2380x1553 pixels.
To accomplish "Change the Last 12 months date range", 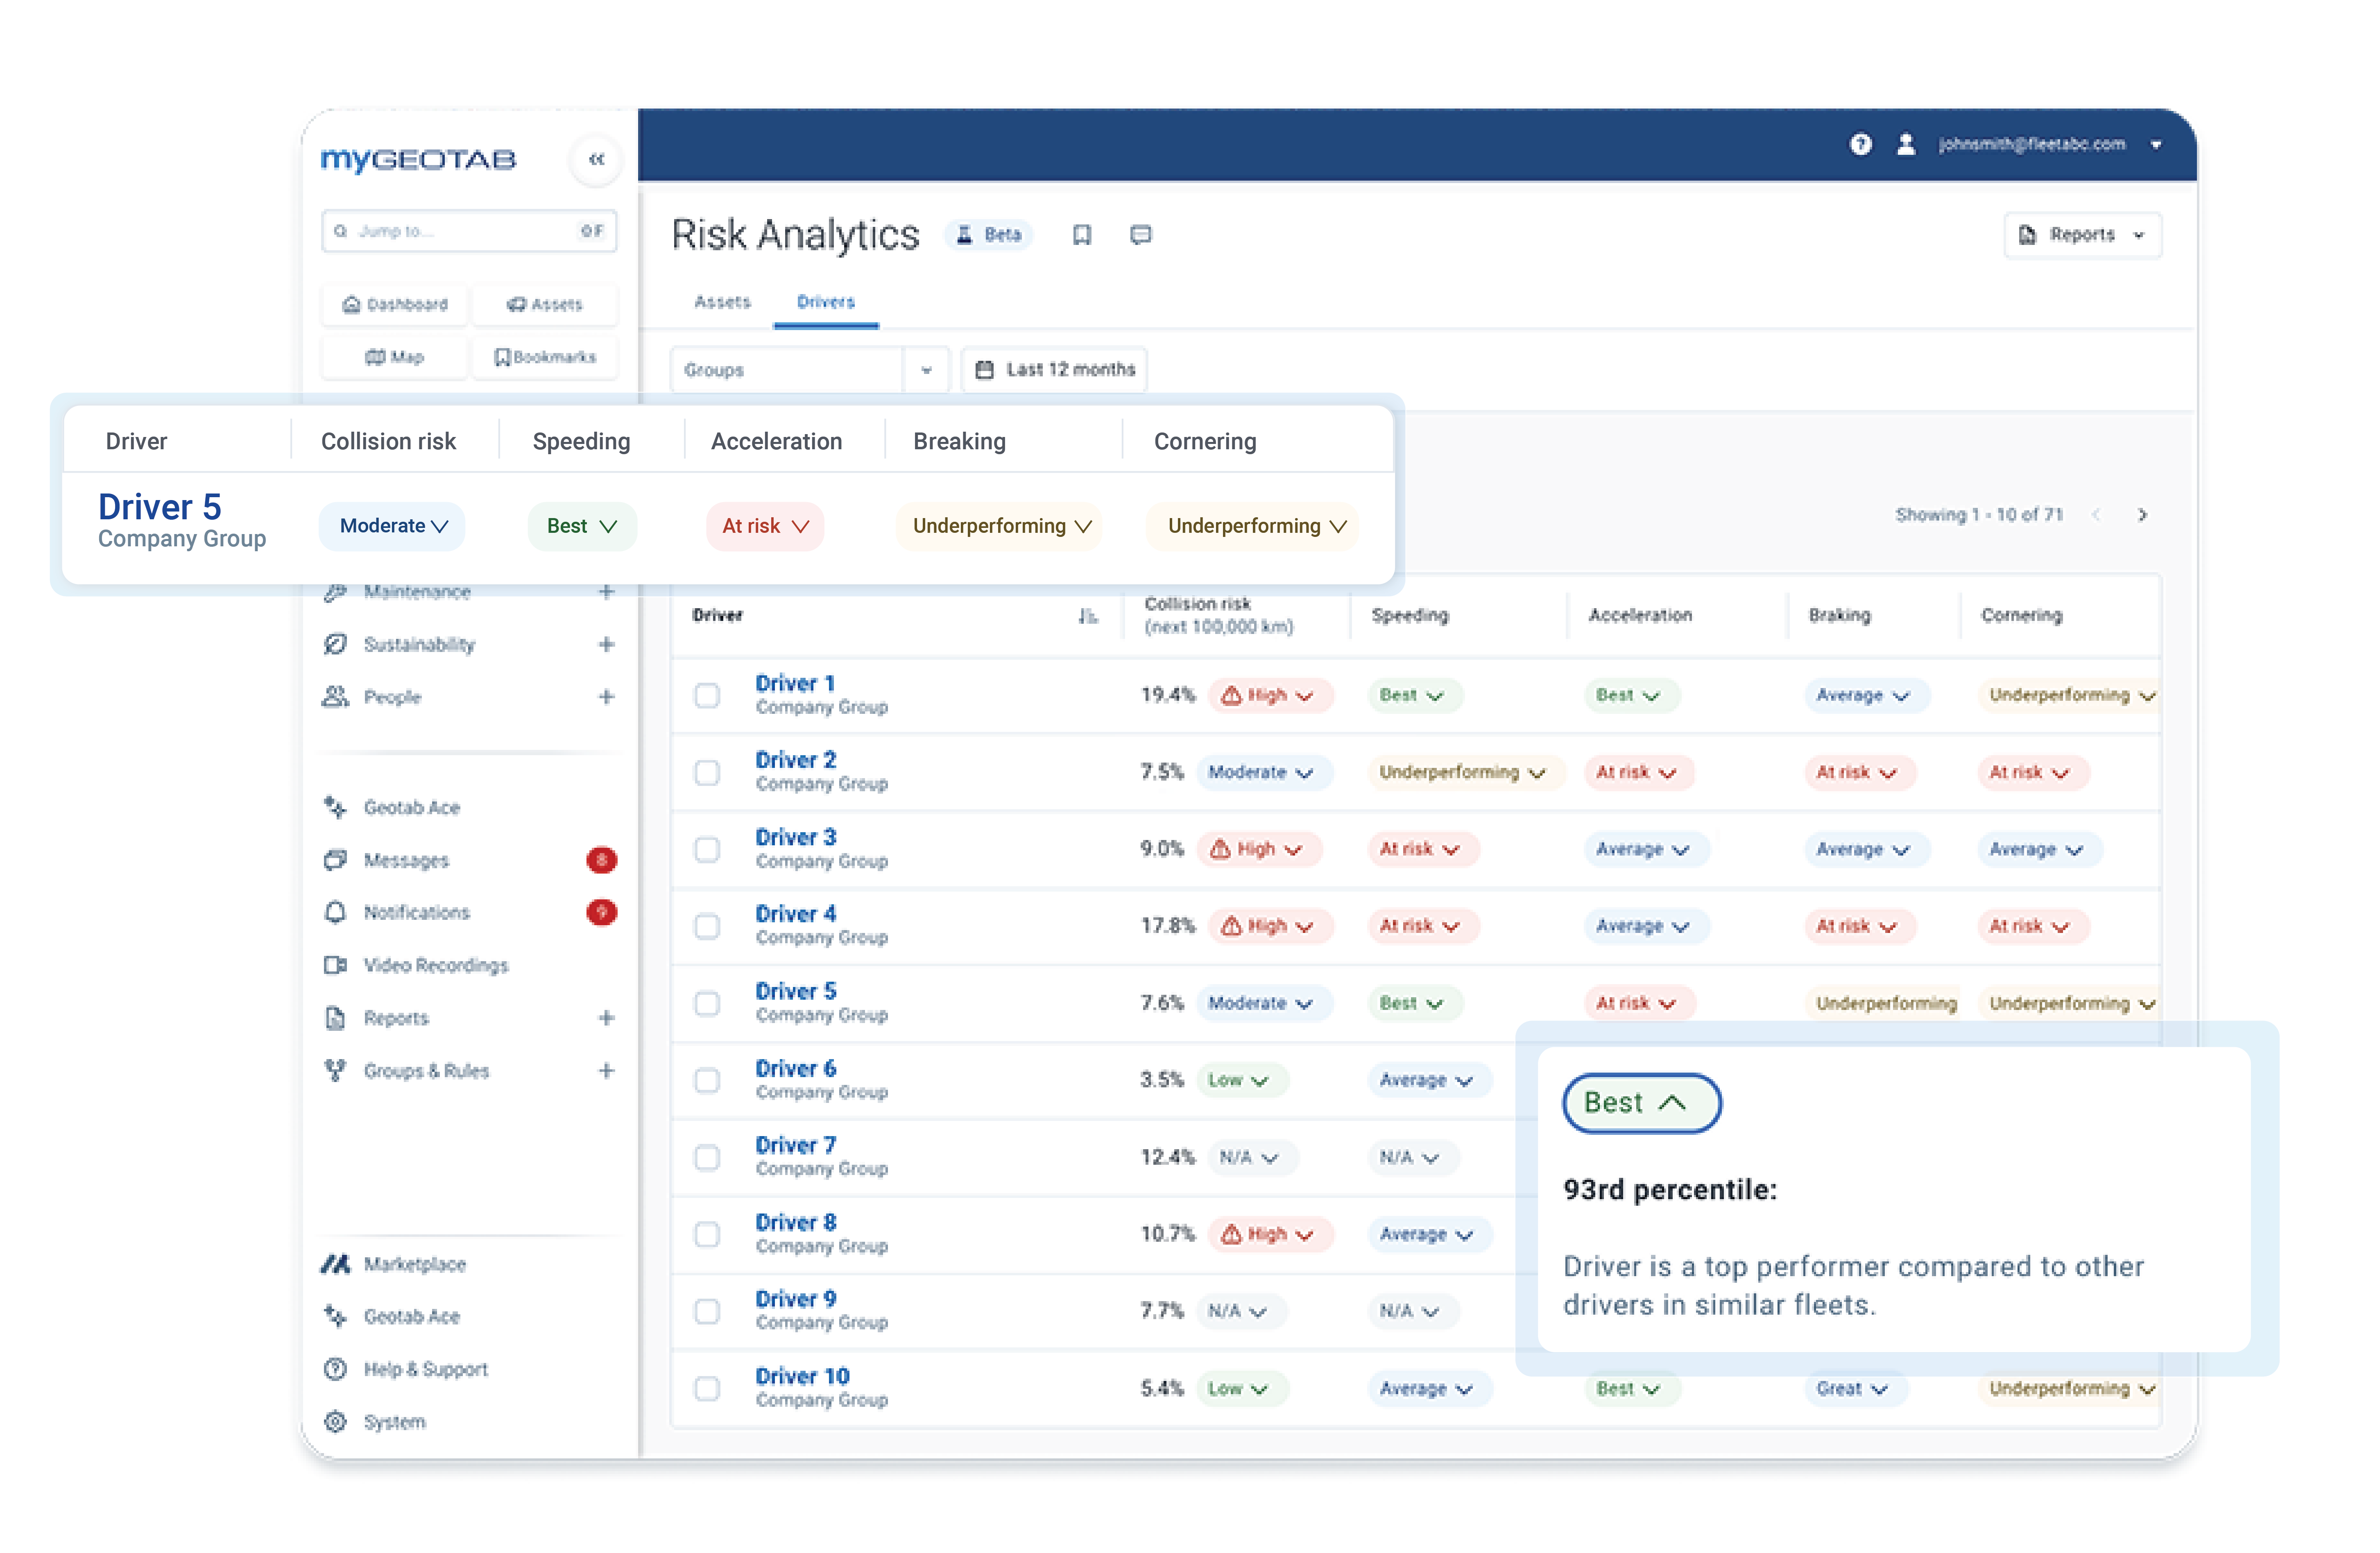I will click(1053, 369).
